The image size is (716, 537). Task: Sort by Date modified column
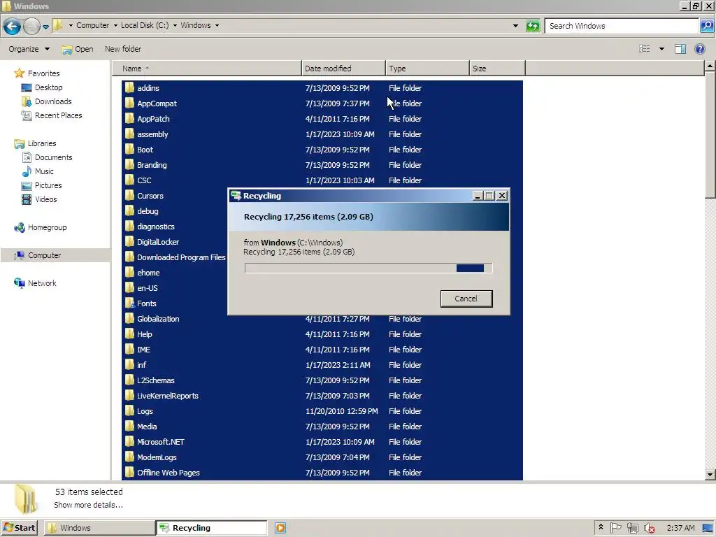[x=343, y=69]
